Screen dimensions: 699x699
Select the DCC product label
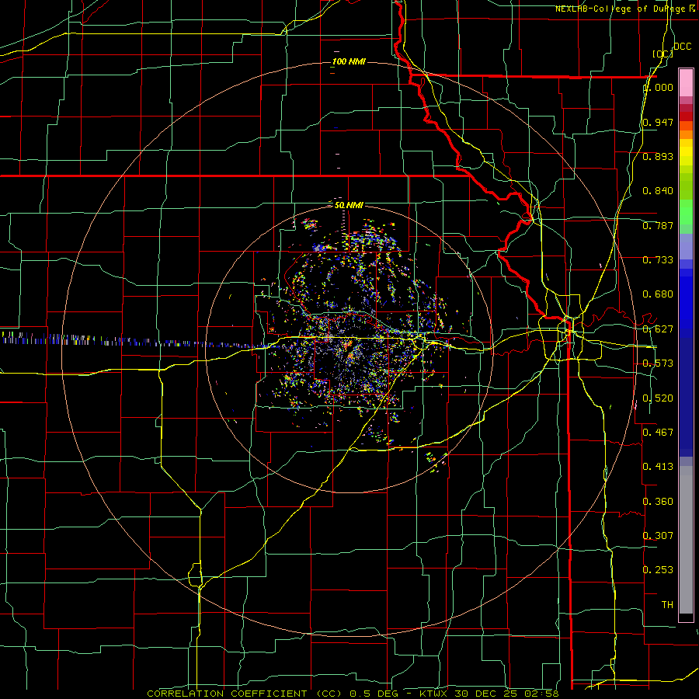(x=682, y=47)
